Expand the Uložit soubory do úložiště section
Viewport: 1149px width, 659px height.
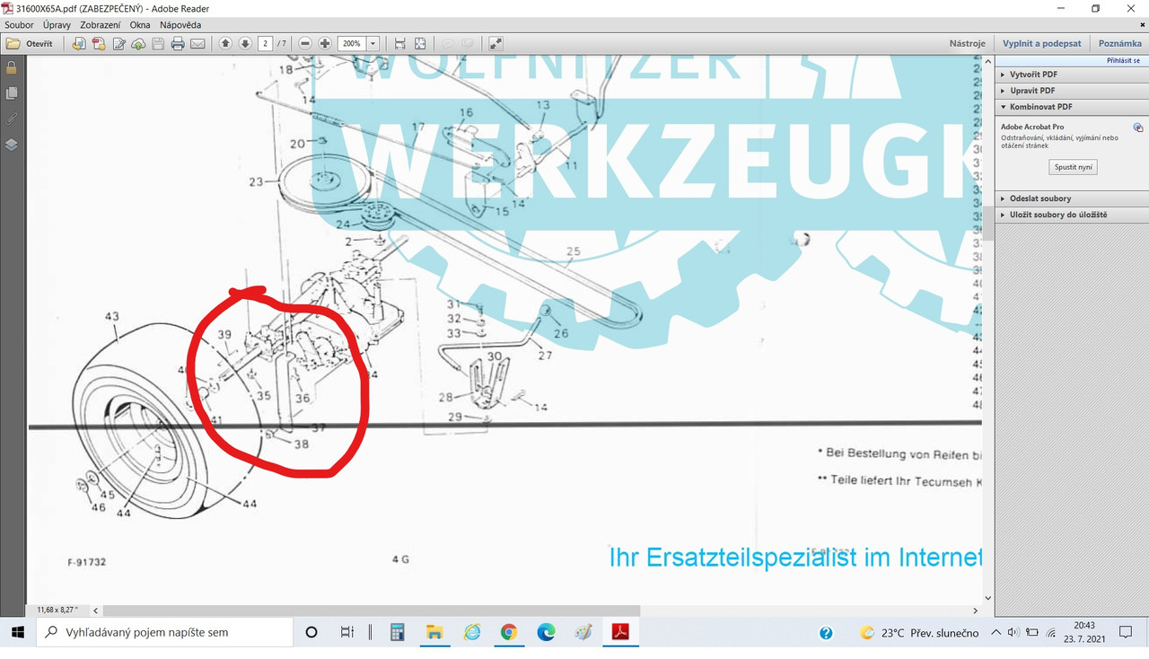pos(1070,215)
